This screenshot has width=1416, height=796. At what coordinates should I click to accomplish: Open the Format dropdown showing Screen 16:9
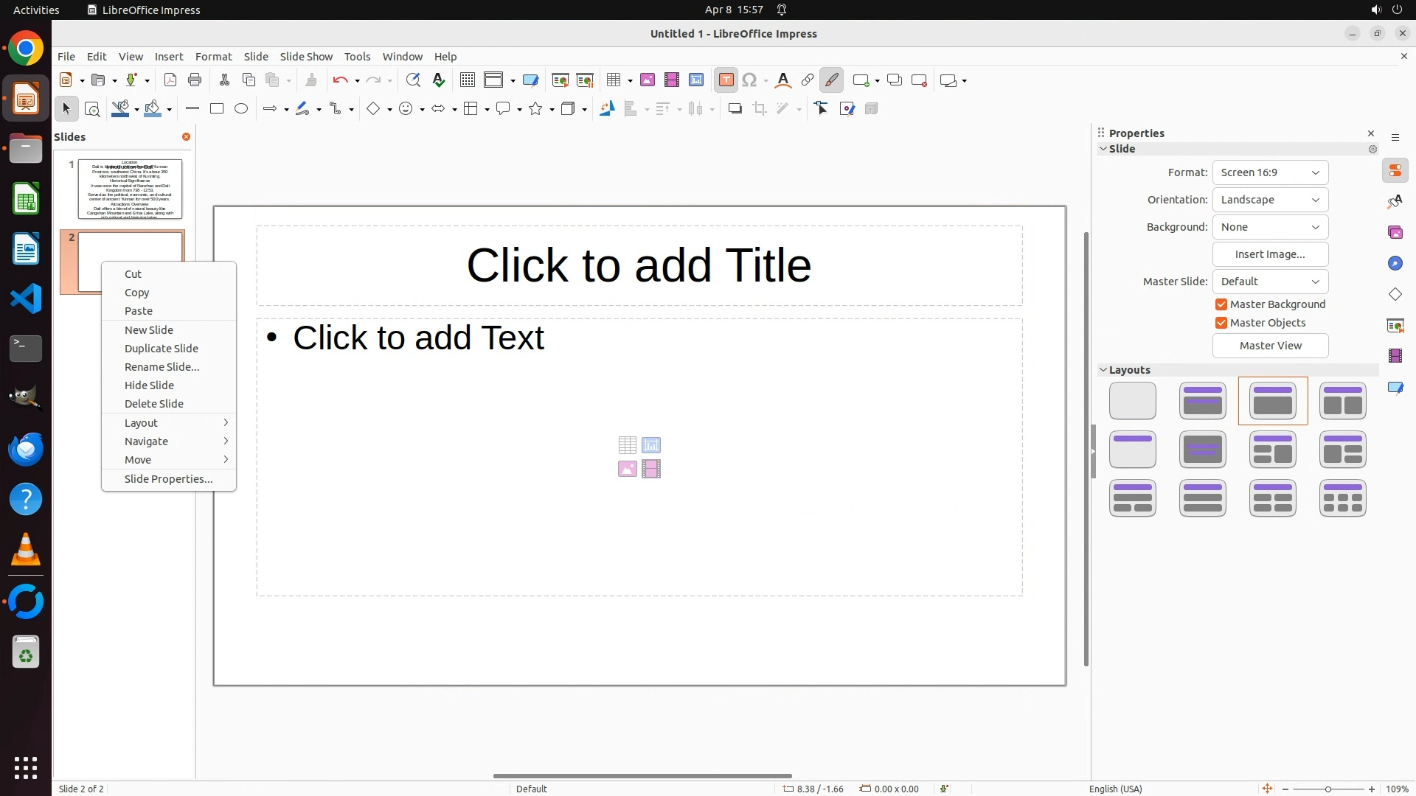tap(1270, 172)
